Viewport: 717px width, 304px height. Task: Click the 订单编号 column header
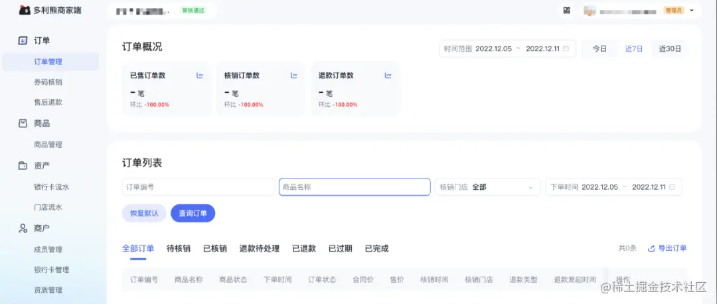145,279
